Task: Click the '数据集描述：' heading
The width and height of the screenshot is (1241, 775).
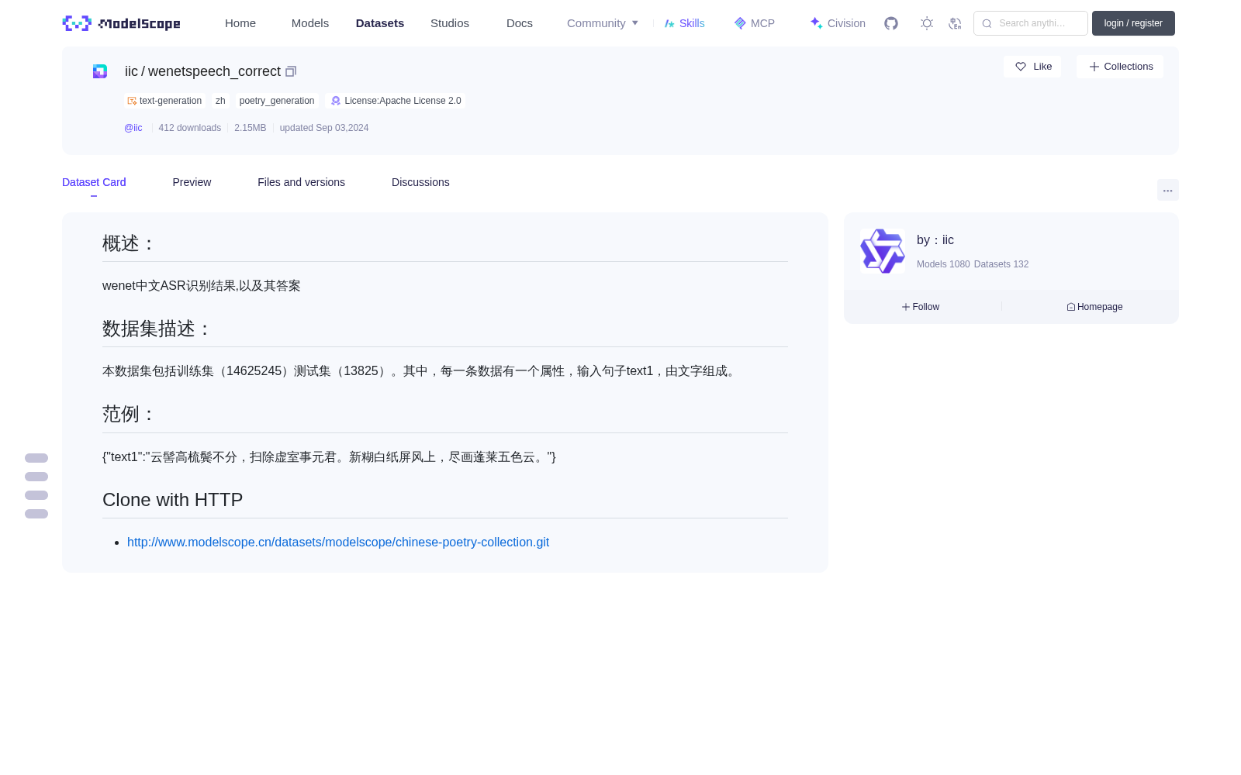Action: 157,329
